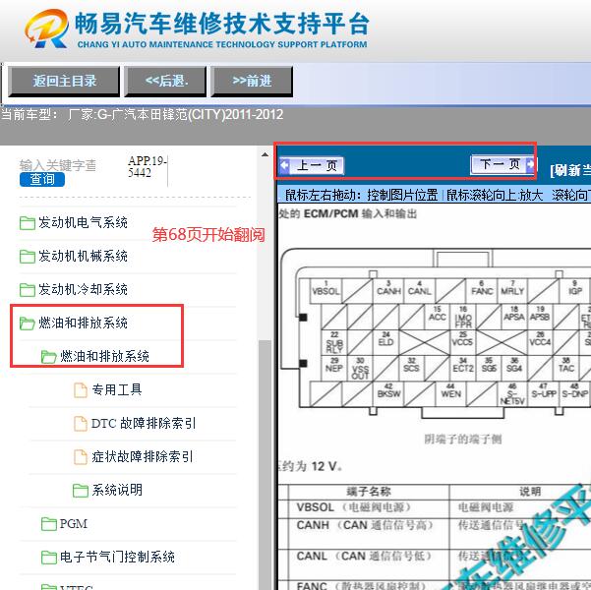Open the 发动机冷却系统 folder icon
This screenshot has width=591, height=590.
click(28, 289)
